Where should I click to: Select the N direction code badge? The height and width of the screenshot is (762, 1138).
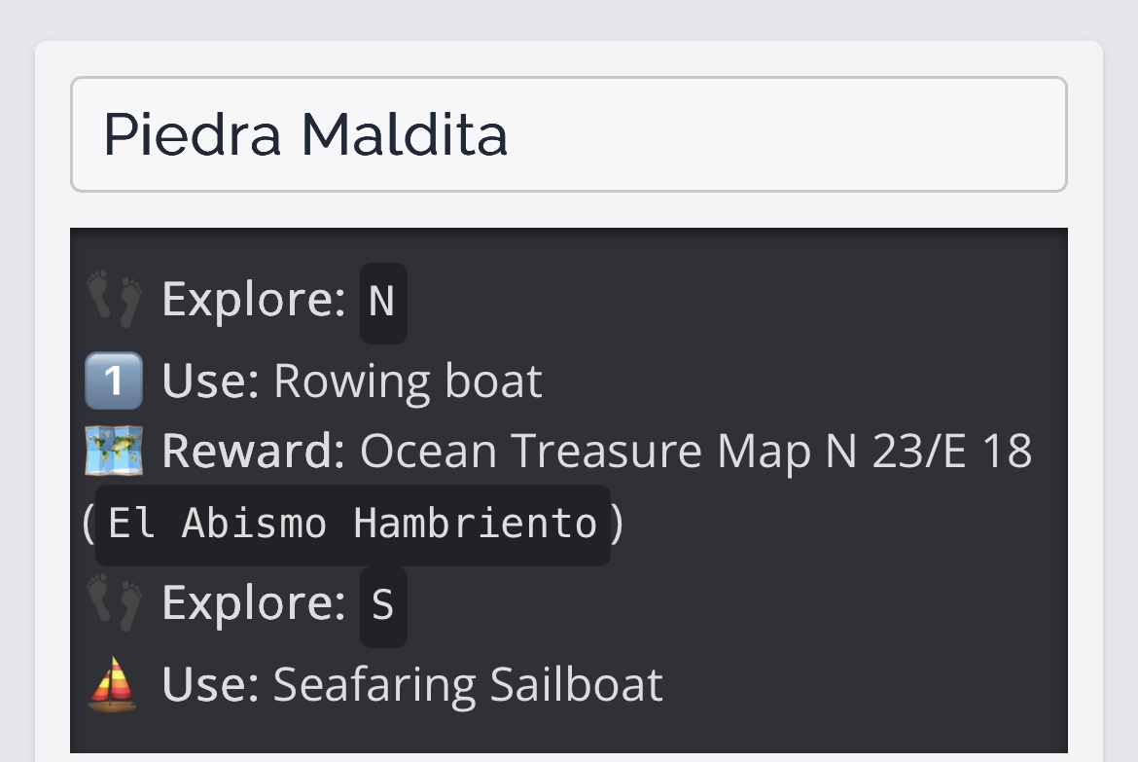(x=382, y=303)
